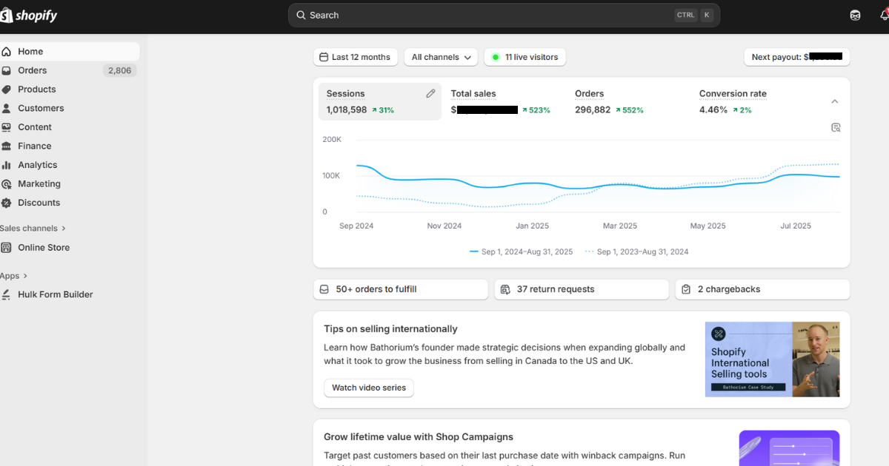The width and height of the screenshot is (889, 466).
Task: Click the Next payout button
Action: tap(797, 57)
